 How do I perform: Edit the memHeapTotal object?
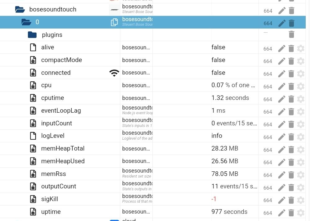pyautogui.click(x=282, y=150)
